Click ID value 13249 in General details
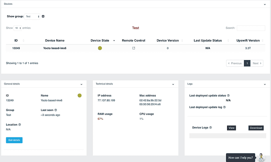271x162 pixels. [x=10, y=100]
